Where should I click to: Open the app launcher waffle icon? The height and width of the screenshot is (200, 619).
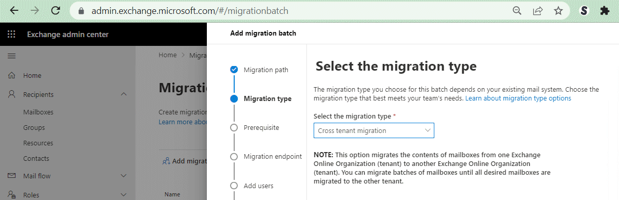[x=11, y=35]
